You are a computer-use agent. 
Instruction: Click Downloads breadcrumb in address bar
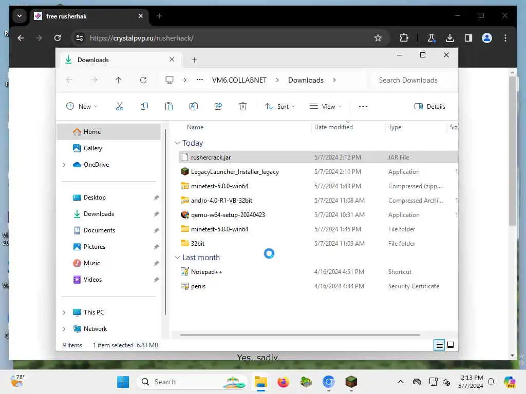tap(306, 80)
